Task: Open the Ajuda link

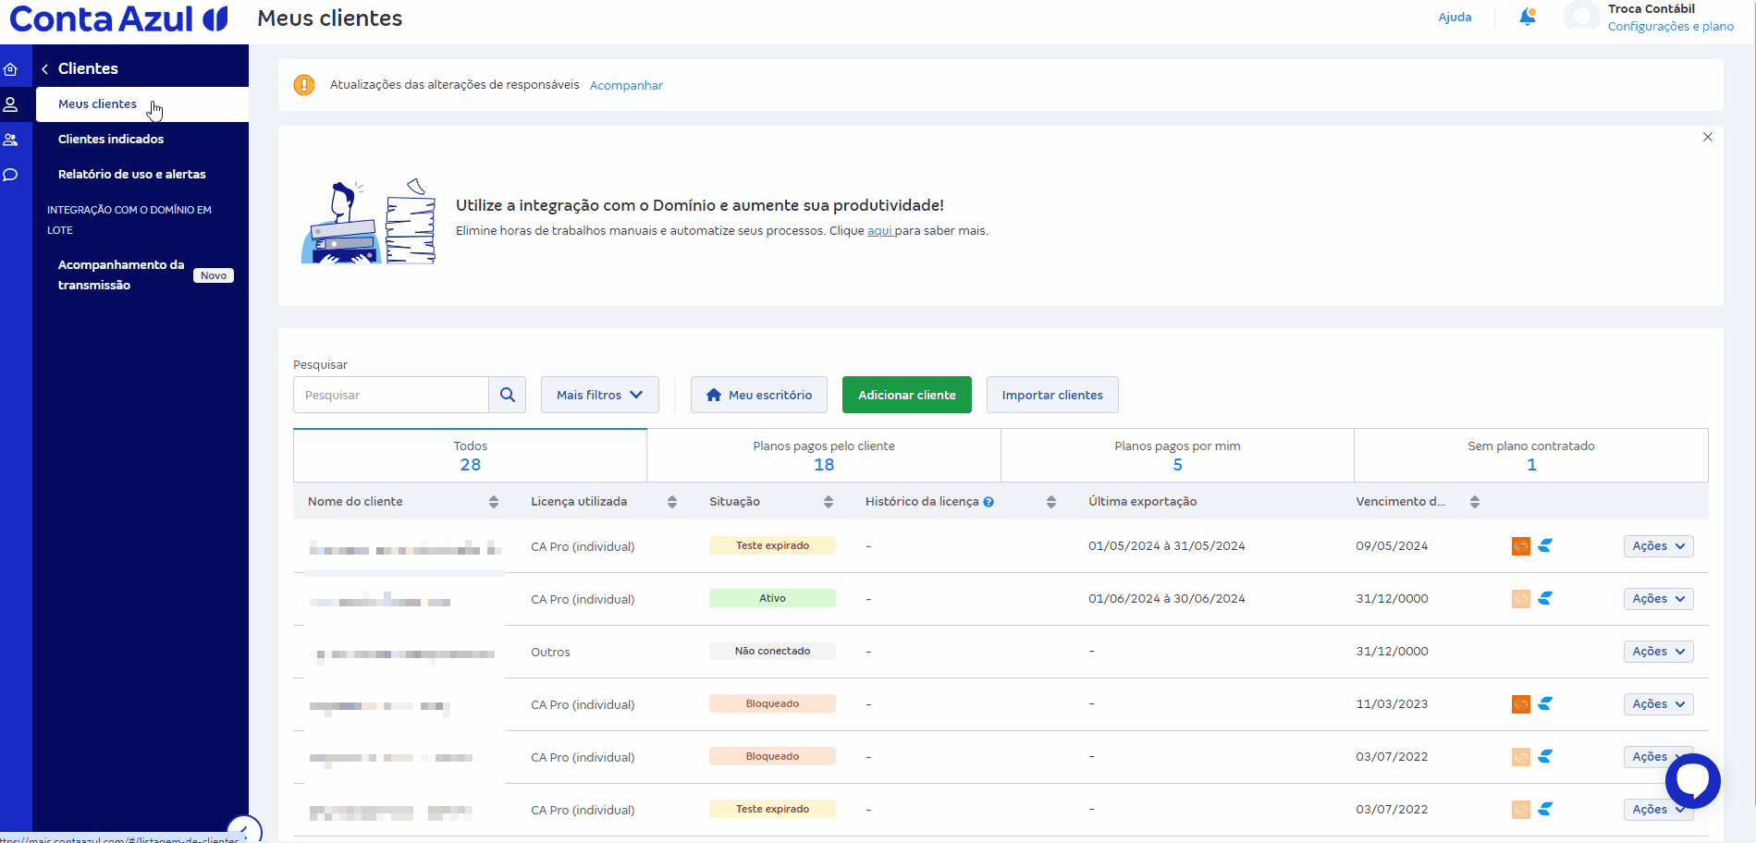Action: pyautogui.click(x=1455, y=18)
